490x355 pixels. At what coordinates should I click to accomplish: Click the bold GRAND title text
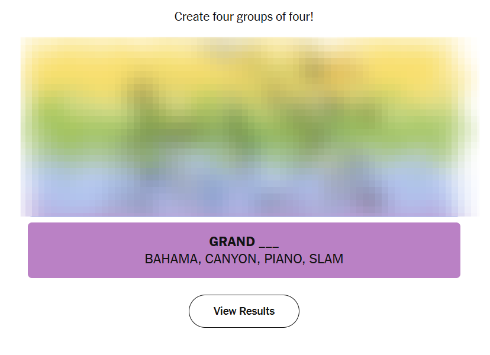[232, 242]
